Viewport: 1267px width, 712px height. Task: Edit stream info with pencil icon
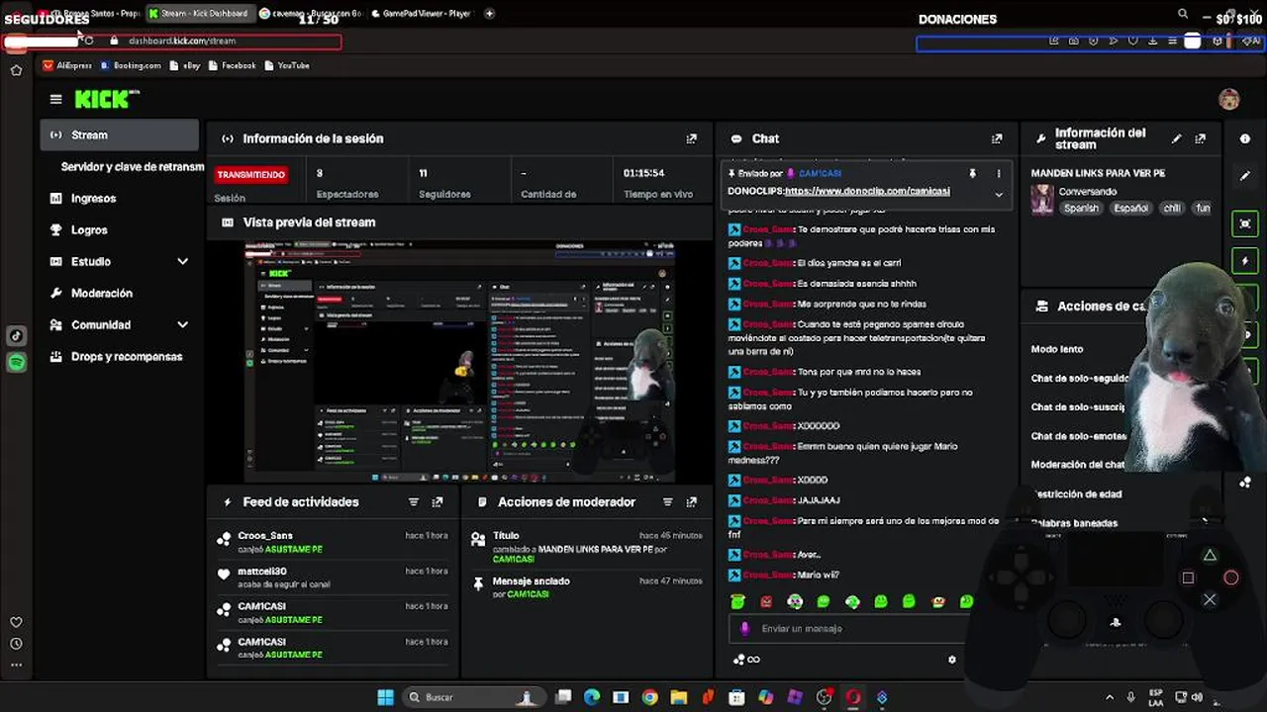point(1176,138)
